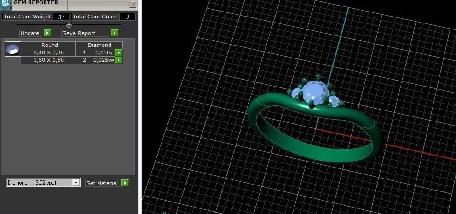Click the 0,025tw weight cell

point(104,60)
